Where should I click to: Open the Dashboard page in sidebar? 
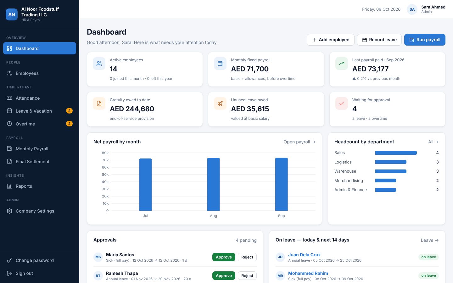tap(40, 48)
